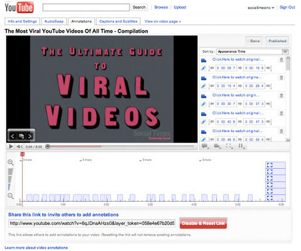Click the 'Share this link to invite others' heading
This screenshot has height=251, width=301.
click(63, 215)
